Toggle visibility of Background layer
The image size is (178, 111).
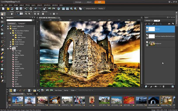(147, 45)
